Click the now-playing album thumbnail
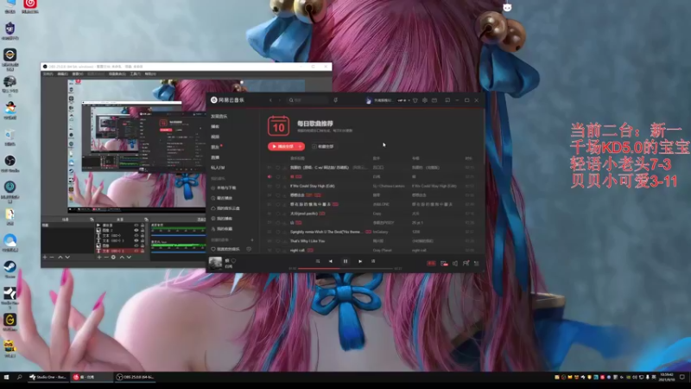Image resolution: width=691 pixels, height=389 pixels. pyautogui.click(x=215, y=263)
